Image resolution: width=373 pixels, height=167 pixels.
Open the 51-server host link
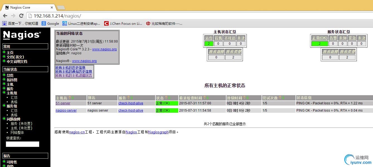click(x=63, y=103)
